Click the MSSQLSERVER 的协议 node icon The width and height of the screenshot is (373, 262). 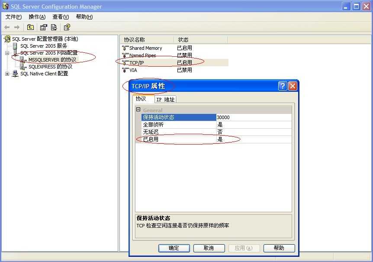(x=23, y=60)
